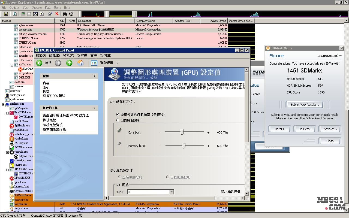This screenshot has height=218, width=349.
Task: Click the Kill Process red X icon
Action: 57,14
